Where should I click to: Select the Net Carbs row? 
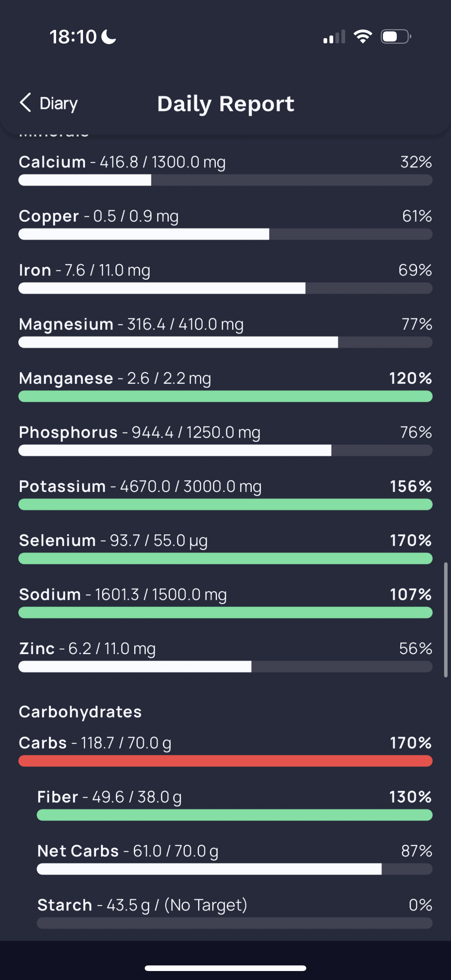(x=234, y=858)
